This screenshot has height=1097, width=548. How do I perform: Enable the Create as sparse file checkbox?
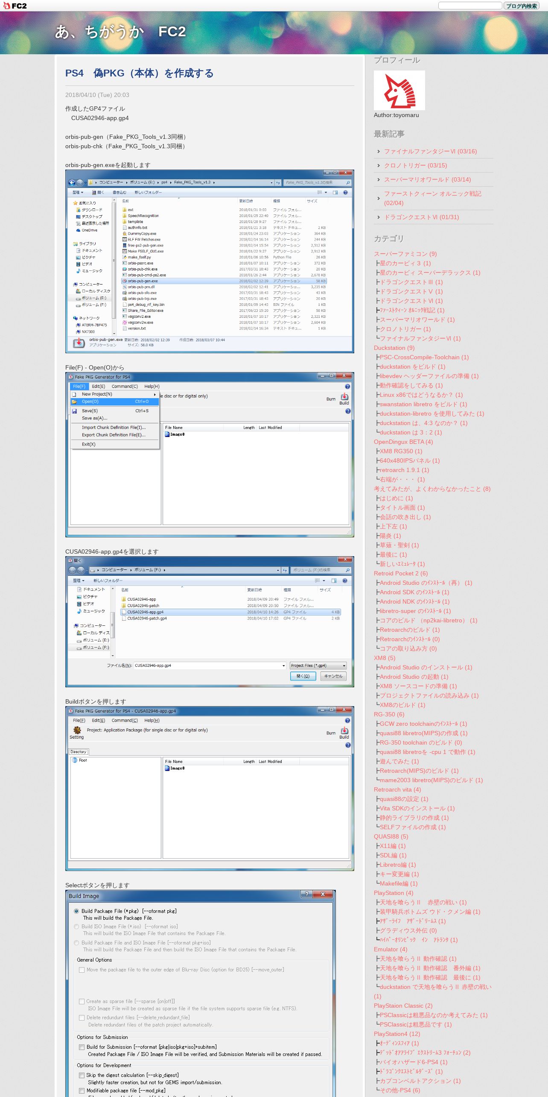82,1001
